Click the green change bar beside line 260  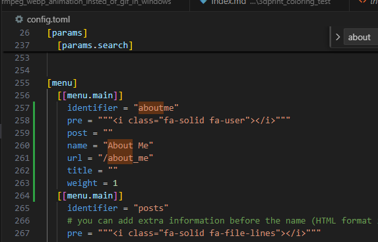pyautogui.click(x=34, y=146)
